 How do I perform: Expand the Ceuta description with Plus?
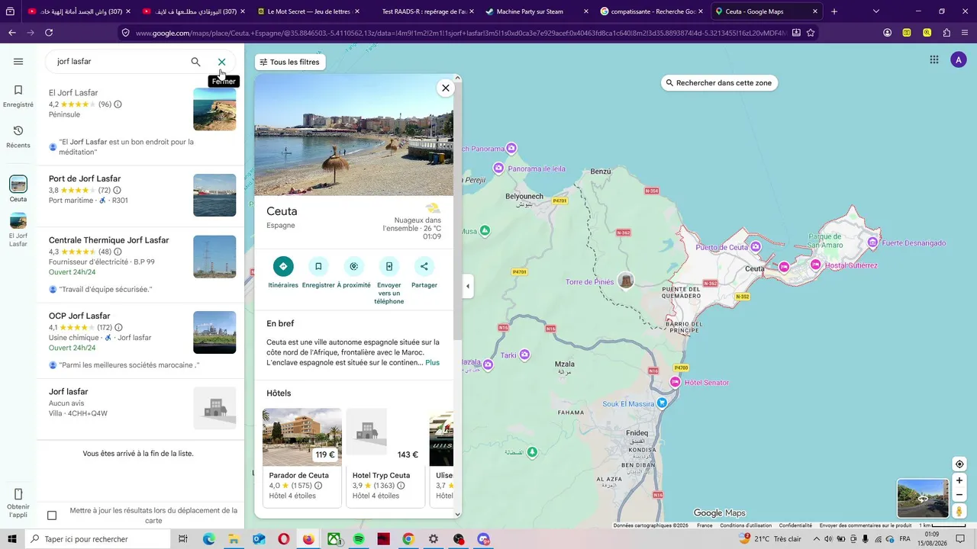[x=433, y=363]
